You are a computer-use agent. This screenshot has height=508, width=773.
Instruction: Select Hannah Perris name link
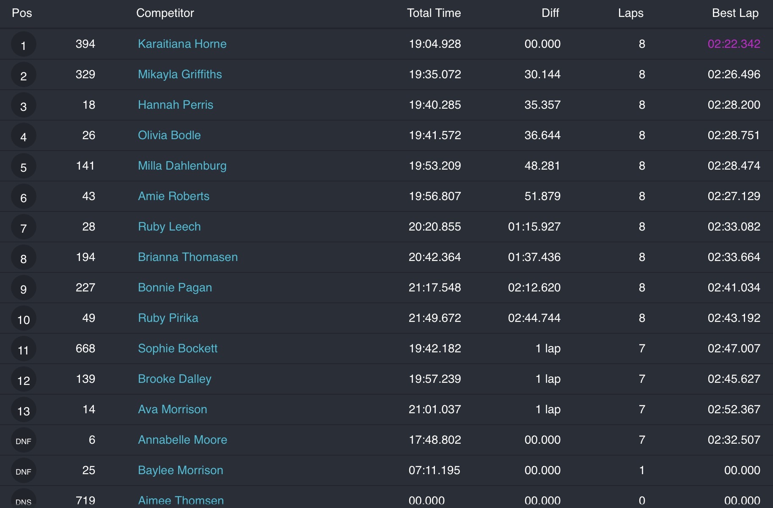pyautogui.click(x=176, y=105)
